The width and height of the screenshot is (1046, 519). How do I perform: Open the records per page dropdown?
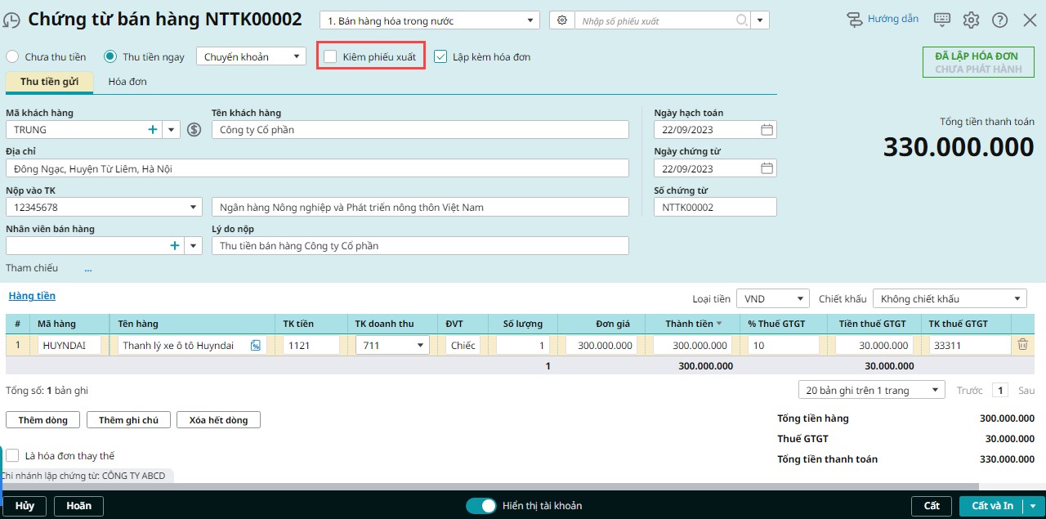coord(871,390)
